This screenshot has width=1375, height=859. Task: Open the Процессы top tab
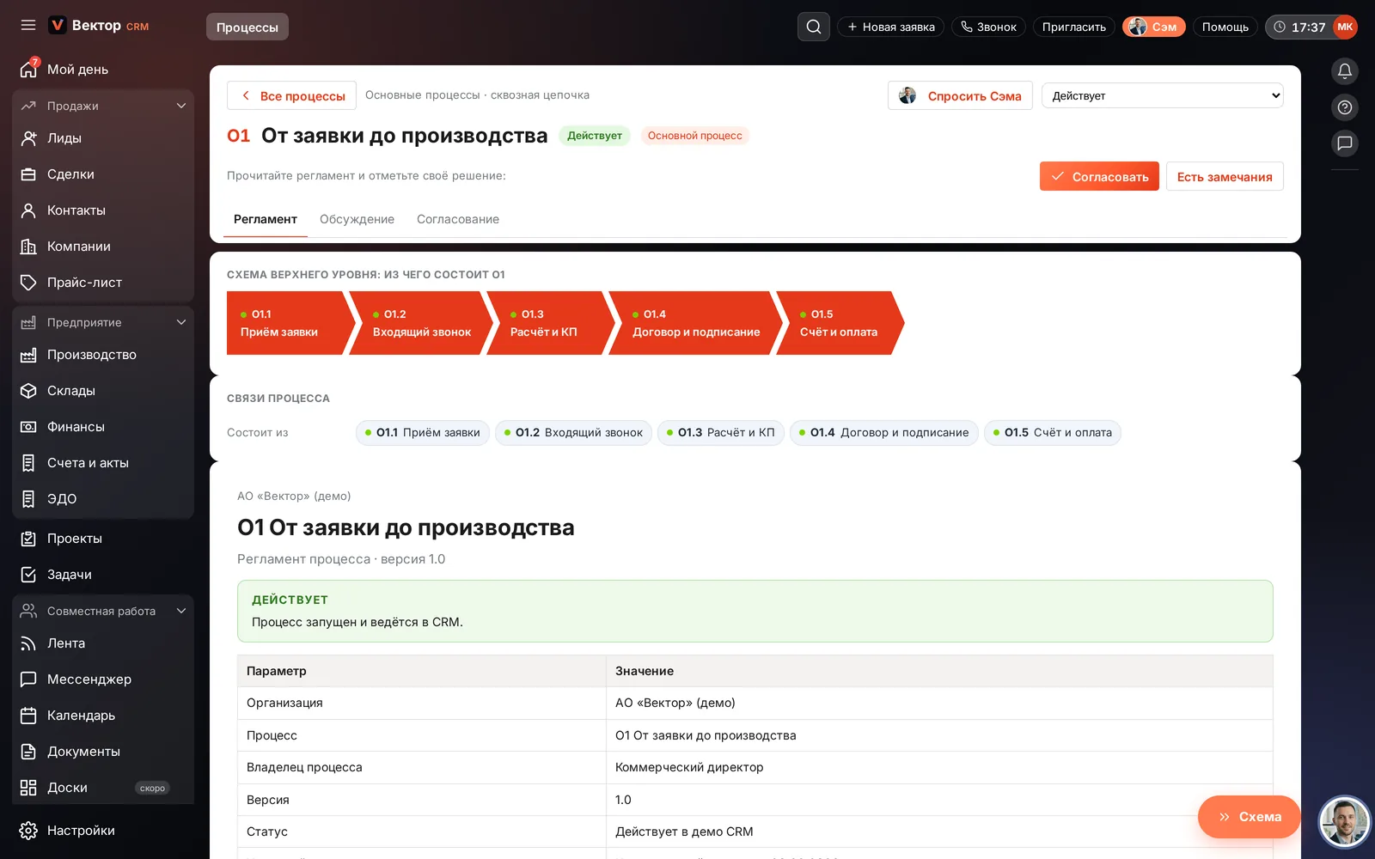pyautogui.click(x=247, y=27)
